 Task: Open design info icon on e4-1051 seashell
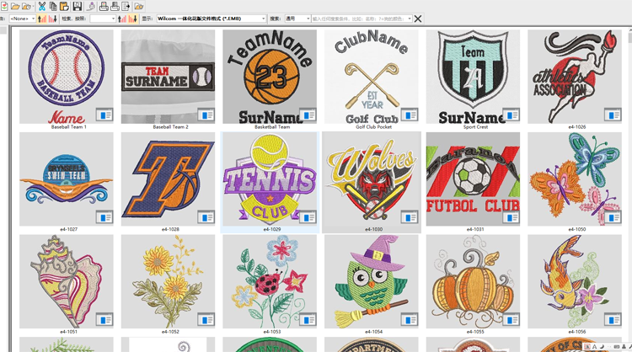point(104,320)
